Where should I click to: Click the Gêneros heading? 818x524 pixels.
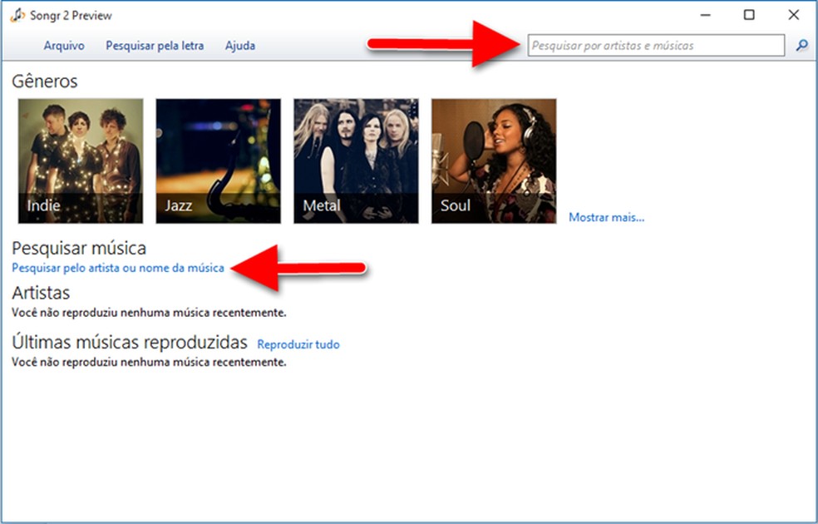pyautogui.click(x=44, y=82)
